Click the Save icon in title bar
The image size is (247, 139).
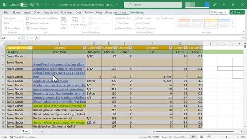click(x=32, y=5)
